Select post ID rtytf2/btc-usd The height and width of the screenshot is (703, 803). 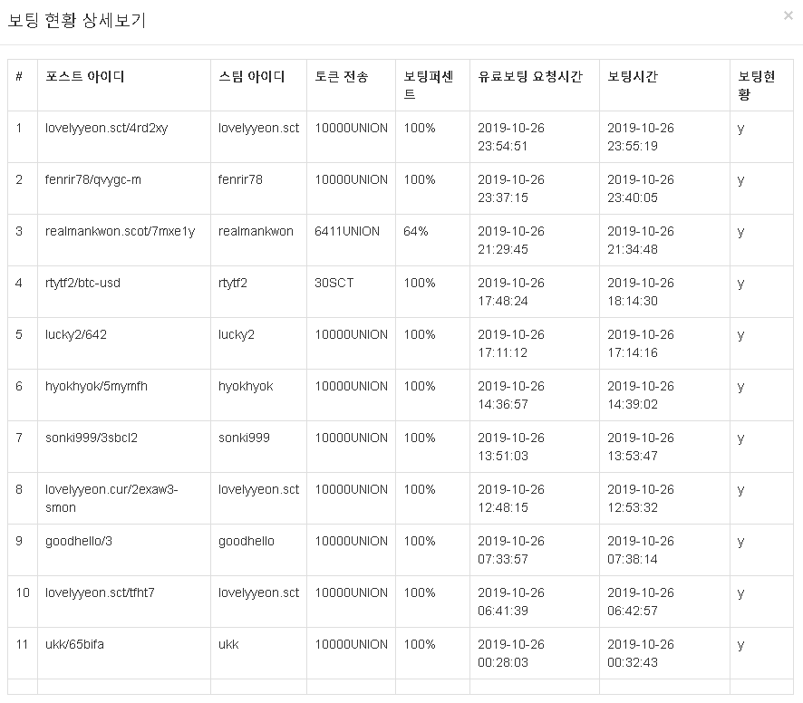click(83, 284)
